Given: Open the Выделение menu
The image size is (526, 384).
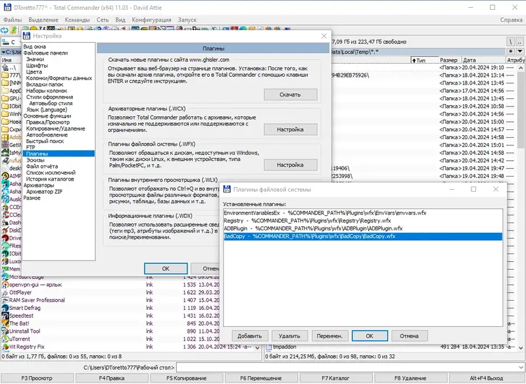Looking at the screenshot, I should tap(43, 20).
